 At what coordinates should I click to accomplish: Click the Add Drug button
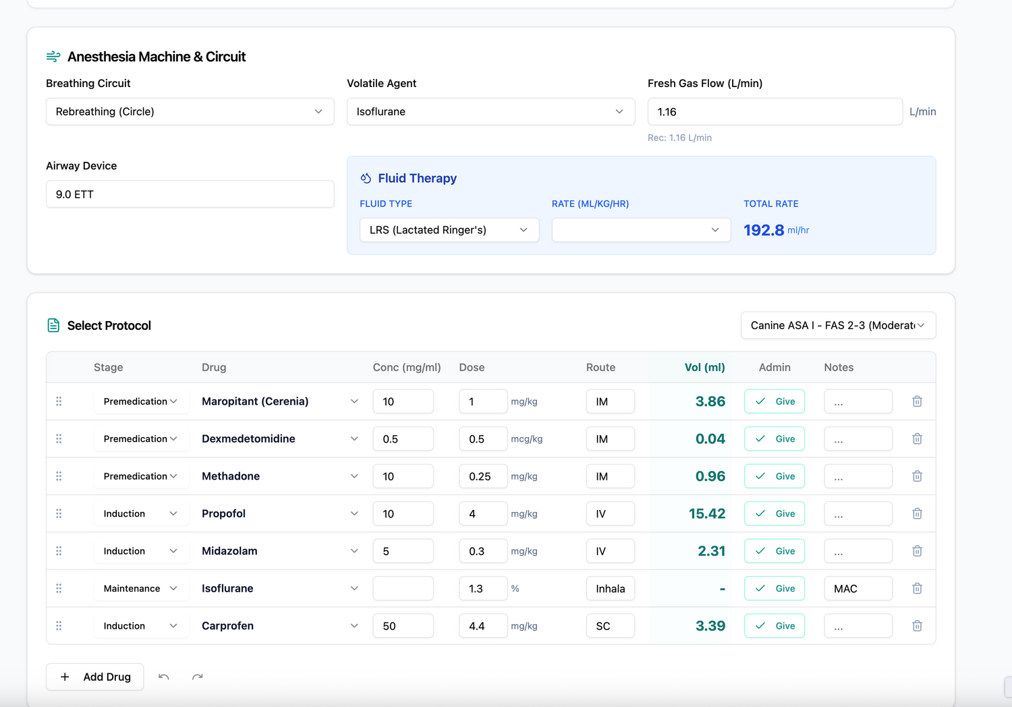click(x=95, y=677)
